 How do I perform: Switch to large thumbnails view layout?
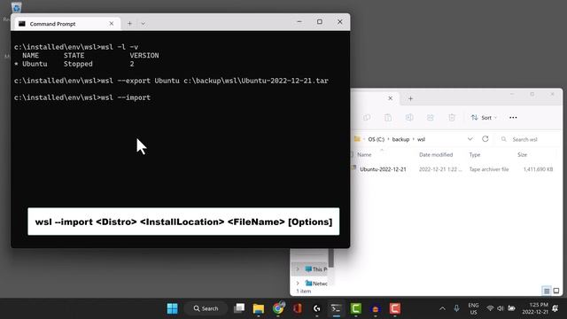point(556,291)
